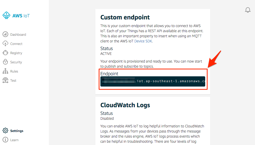
Task: Click the Settings gear icon
Action: point(5,130)
